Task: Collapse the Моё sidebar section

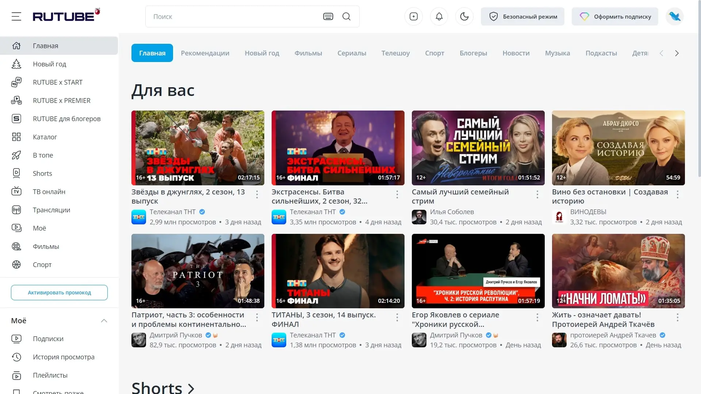Action: tap(104, 321)
